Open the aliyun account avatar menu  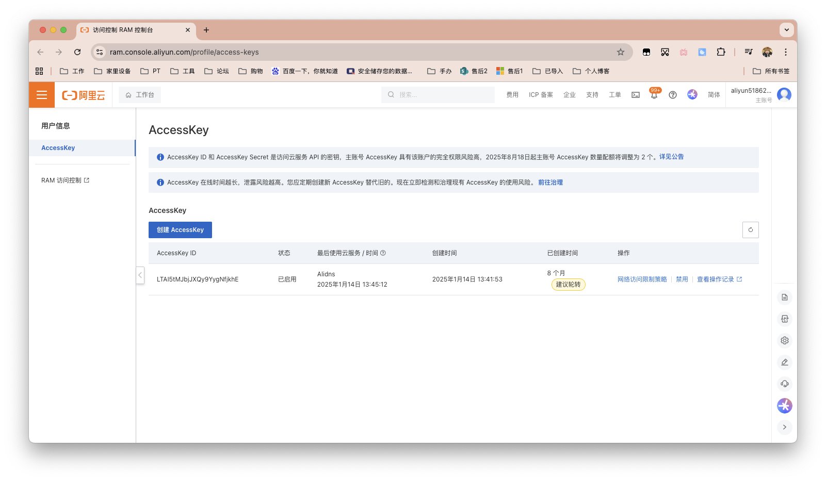[784, 95]
